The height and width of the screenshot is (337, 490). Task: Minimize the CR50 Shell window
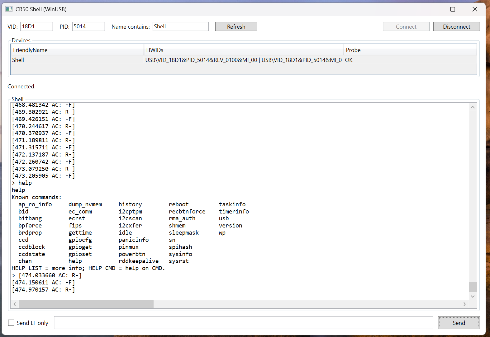tap(431, 9)
